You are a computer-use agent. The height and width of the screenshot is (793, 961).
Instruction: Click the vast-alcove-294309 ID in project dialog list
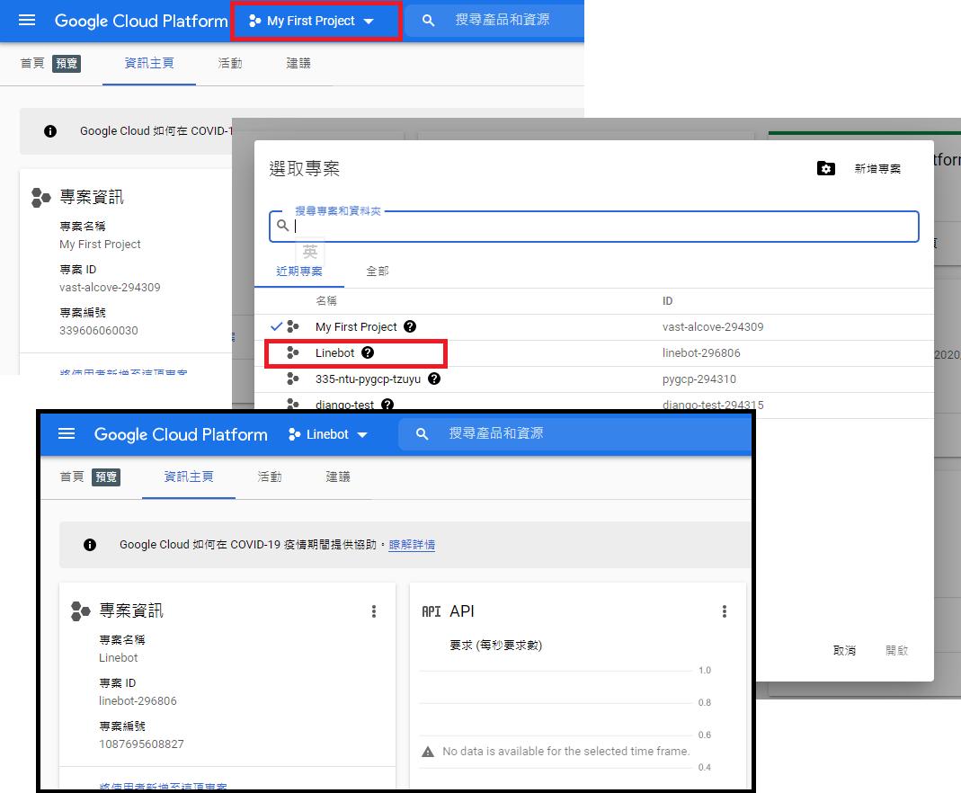(713, 327)
